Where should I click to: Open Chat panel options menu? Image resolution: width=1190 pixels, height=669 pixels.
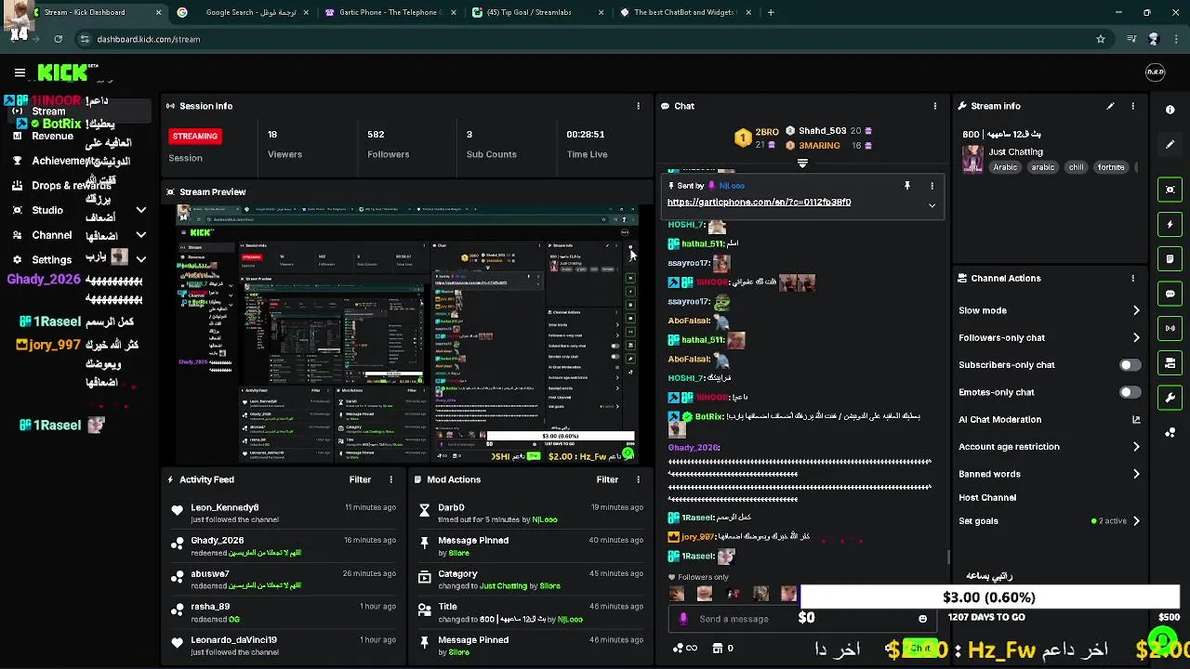coord(934,106)
